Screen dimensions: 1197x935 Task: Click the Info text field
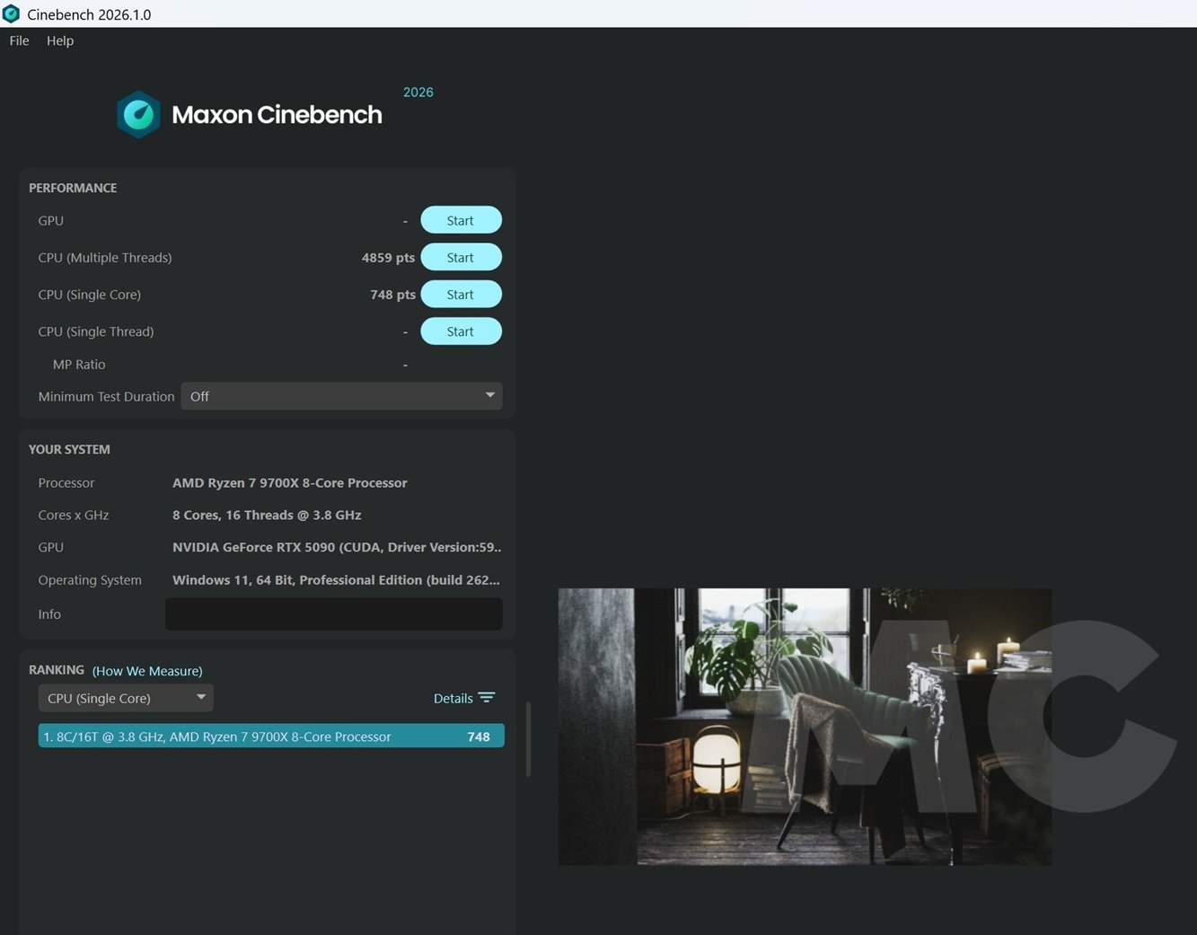click(x=333, y=614)
